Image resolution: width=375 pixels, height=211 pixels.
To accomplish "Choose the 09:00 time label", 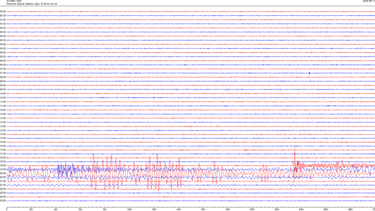I will point(3,86).
